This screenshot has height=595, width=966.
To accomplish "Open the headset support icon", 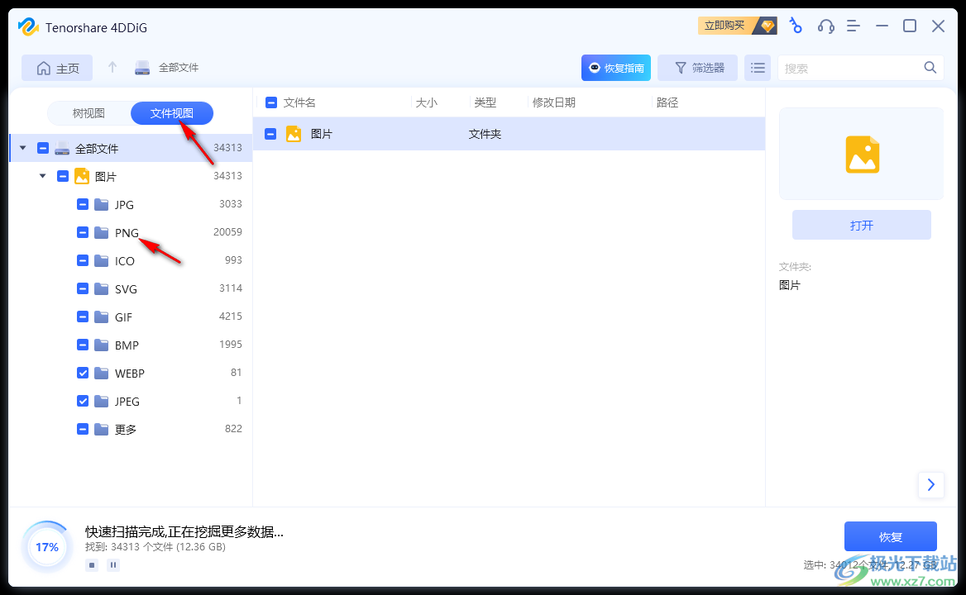I will [x=825, y=26].
